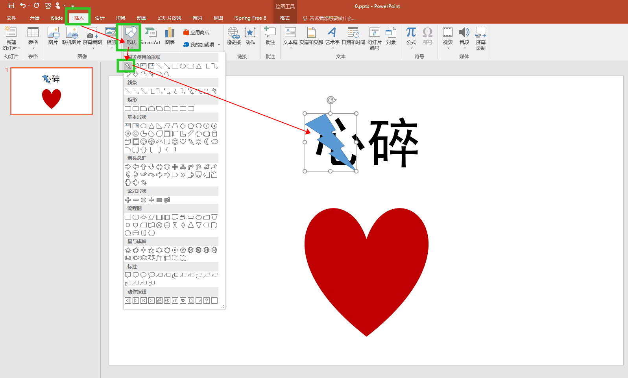The height and width of the screenshot is (378, 628).
Task: Click the 文本框 text box icon
Action: click(290, 35)
